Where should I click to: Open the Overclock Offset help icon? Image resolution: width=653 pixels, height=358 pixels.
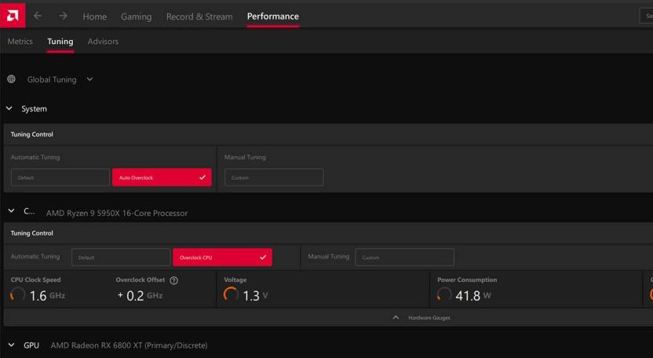coord(174,280)
